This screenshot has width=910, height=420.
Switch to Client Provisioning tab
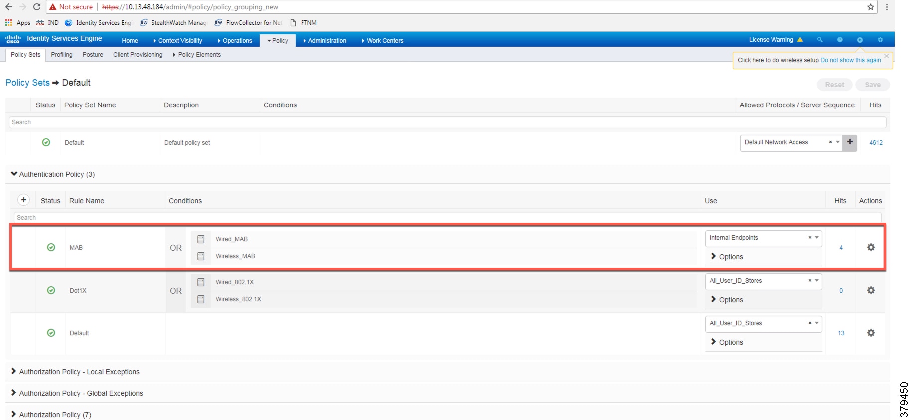138,55
